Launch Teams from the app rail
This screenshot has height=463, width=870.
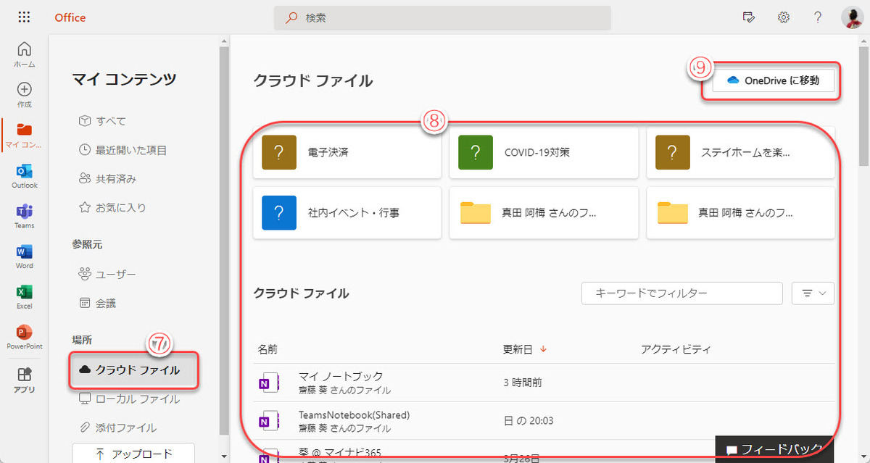tap(24, 217)
